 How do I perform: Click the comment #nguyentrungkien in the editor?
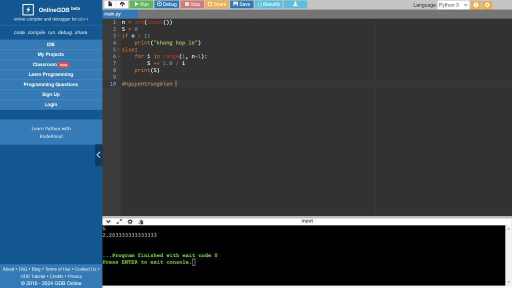pyautogui.click(x=147, y=84)
